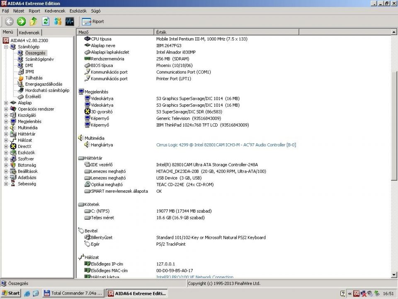Click the scroll up arrow of list
Viewport: 398px width, 299px height.
pyautogui.click(x=394, y=32)
